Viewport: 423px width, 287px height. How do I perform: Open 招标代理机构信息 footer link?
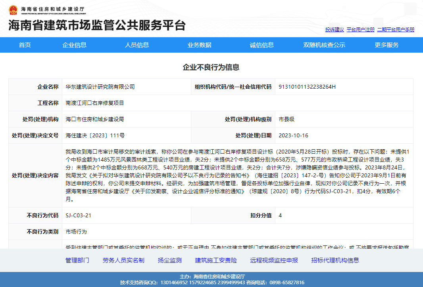click(335, 260)
